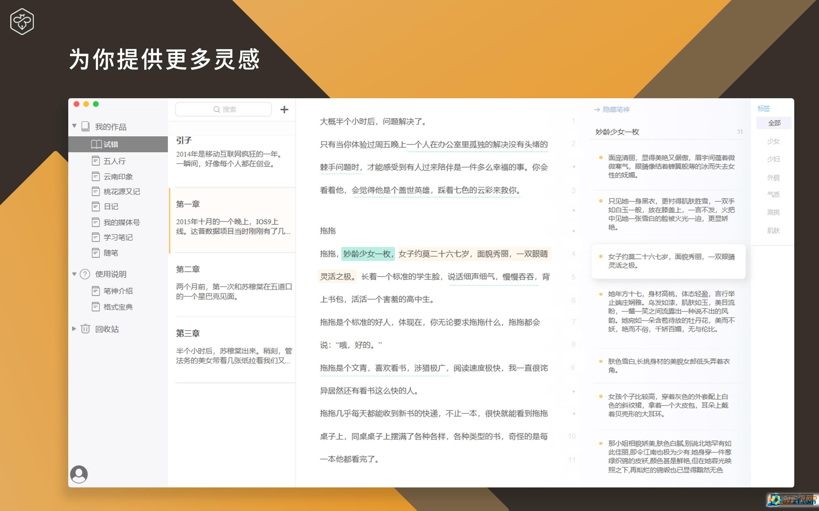Select suggestion card 女子约莫二十六七岁
Viewport: 819px width, 511px height.
pyautogui.click(x=668, y=261)
